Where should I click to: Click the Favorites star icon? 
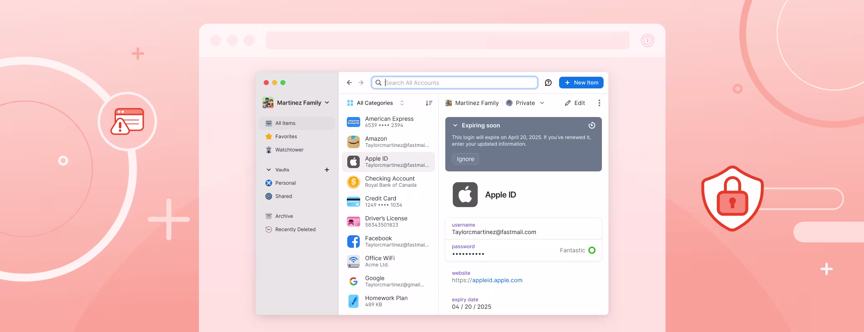pos(269,137)
